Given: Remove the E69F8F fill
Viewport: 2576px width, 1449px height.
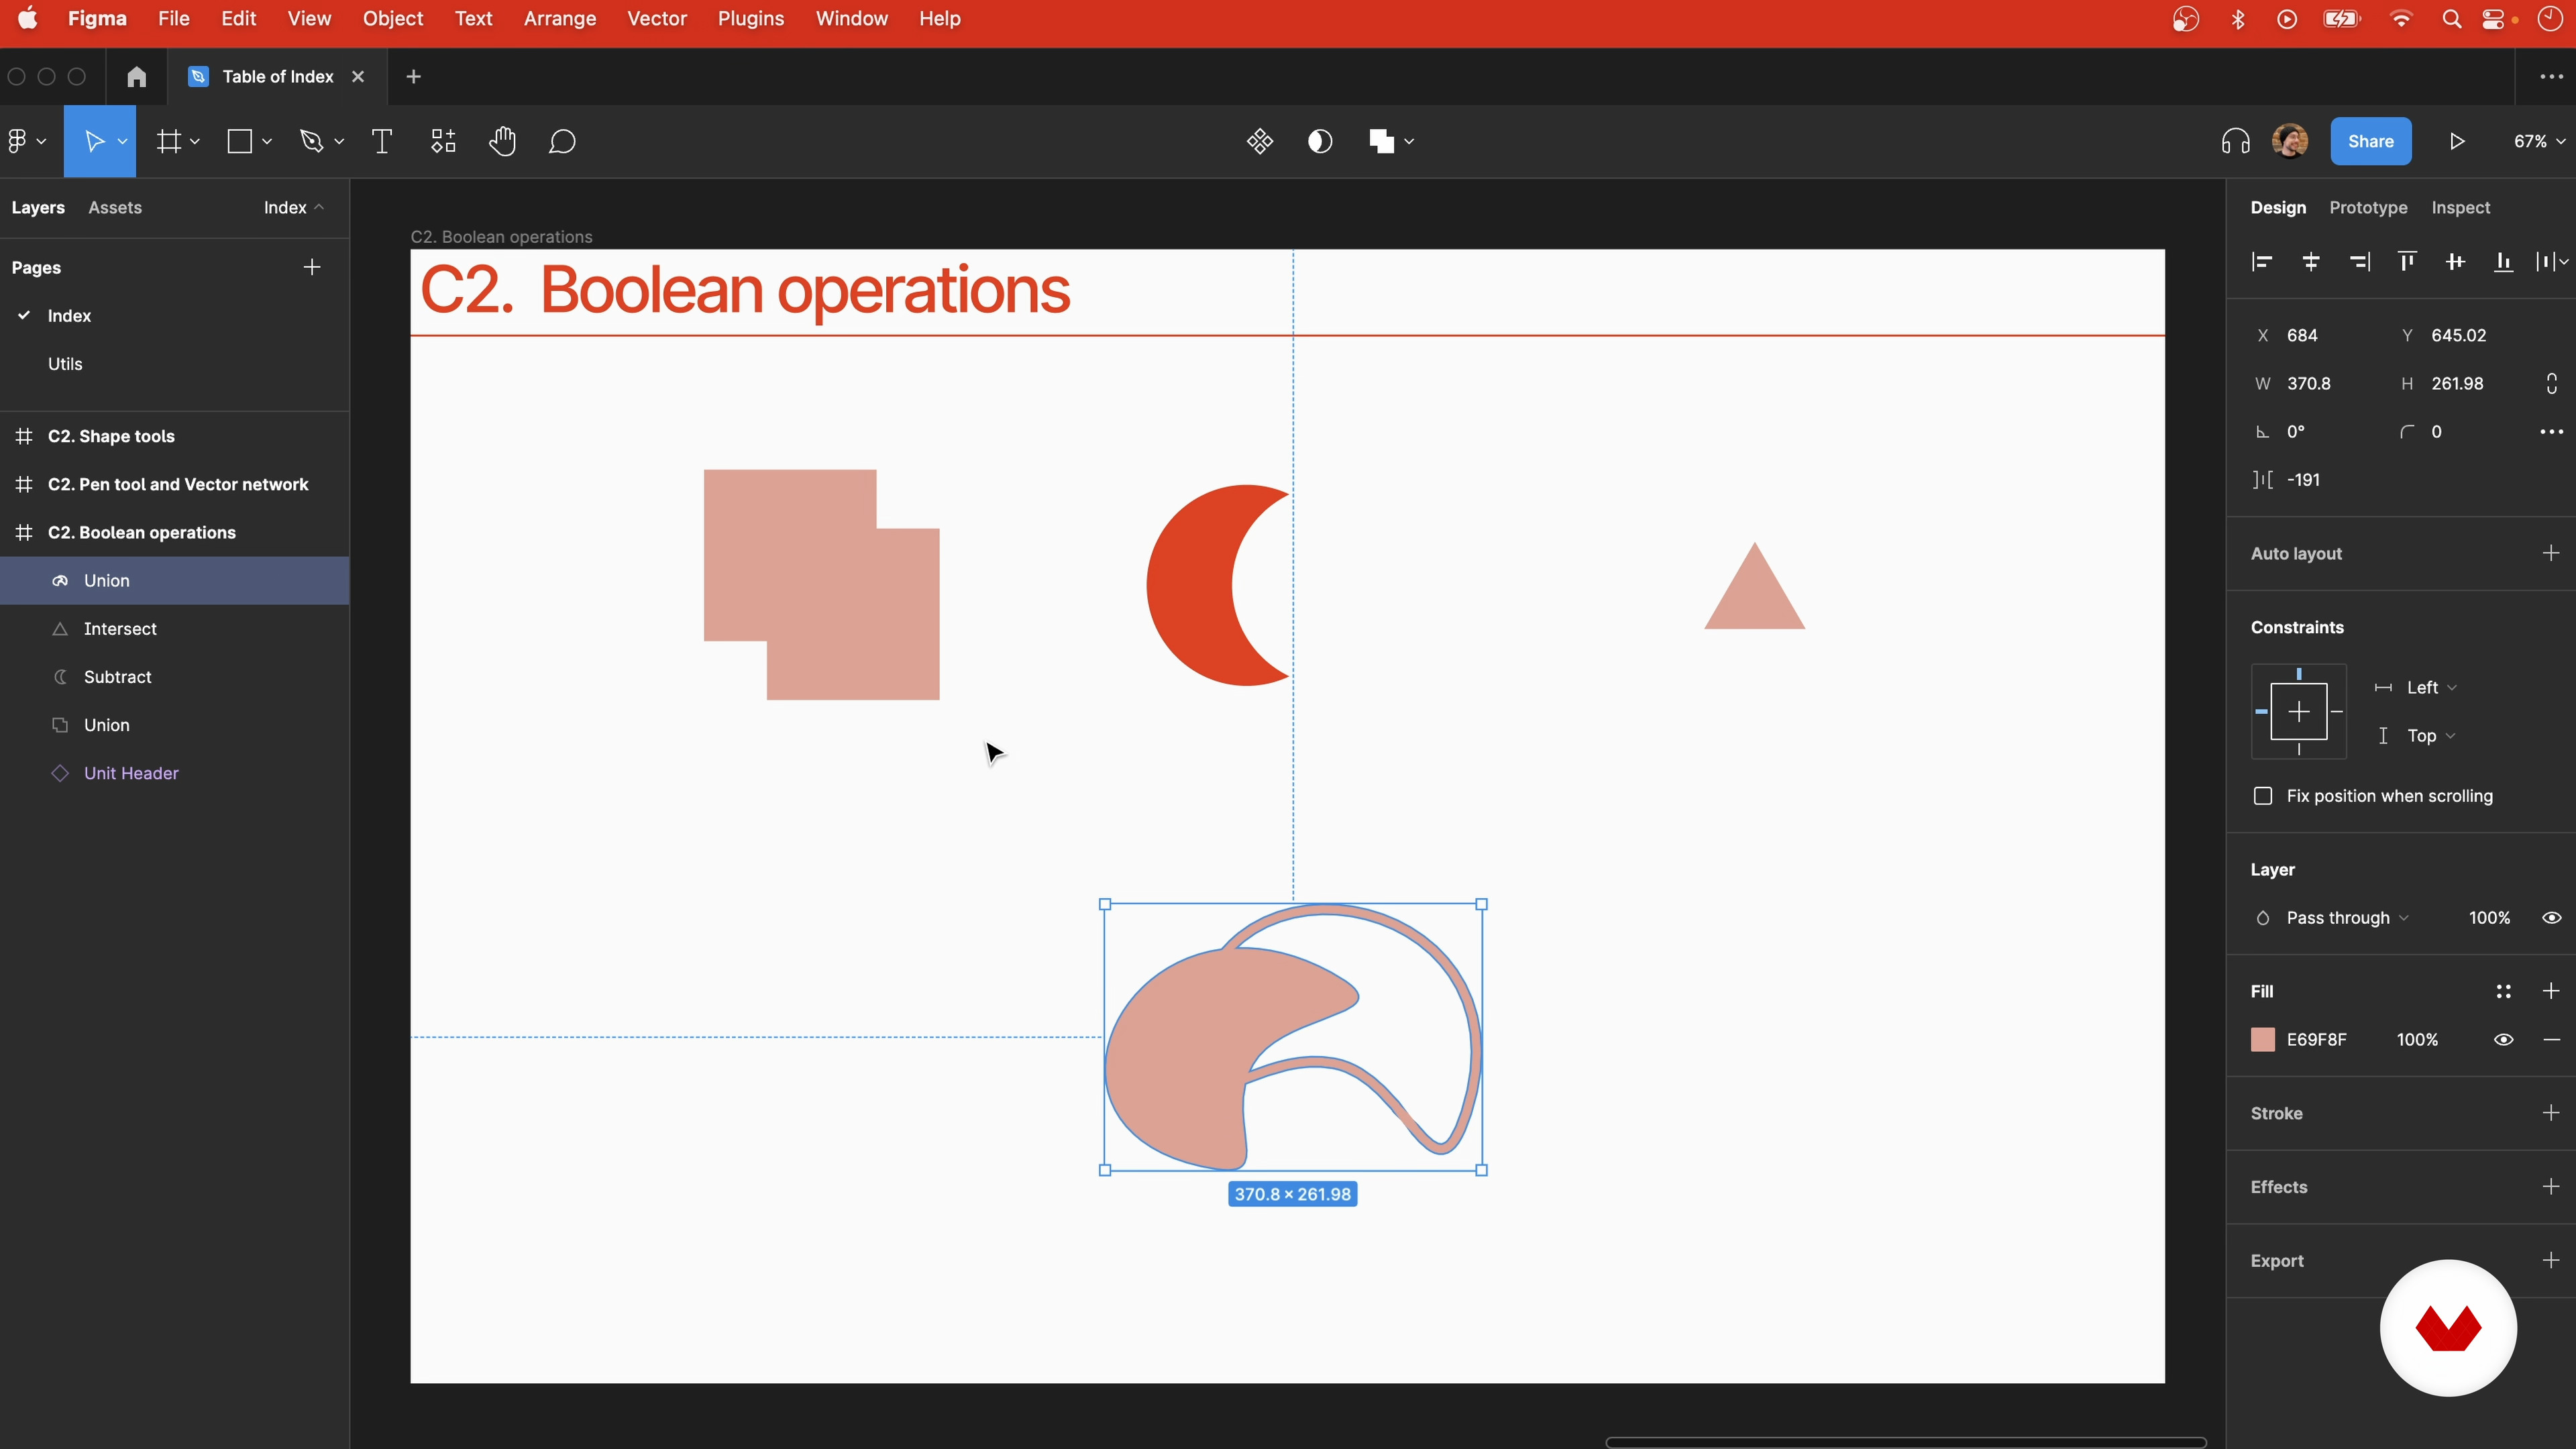Looking at the screenshot, I should [2551, 1040].
